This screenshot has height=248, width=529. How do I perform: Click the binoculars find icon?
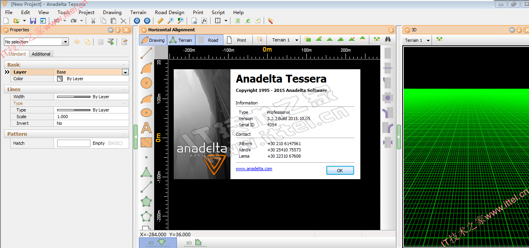point(388,40)
